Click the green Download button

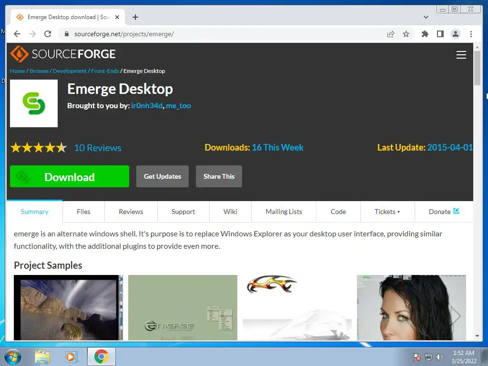click(70, 176)
